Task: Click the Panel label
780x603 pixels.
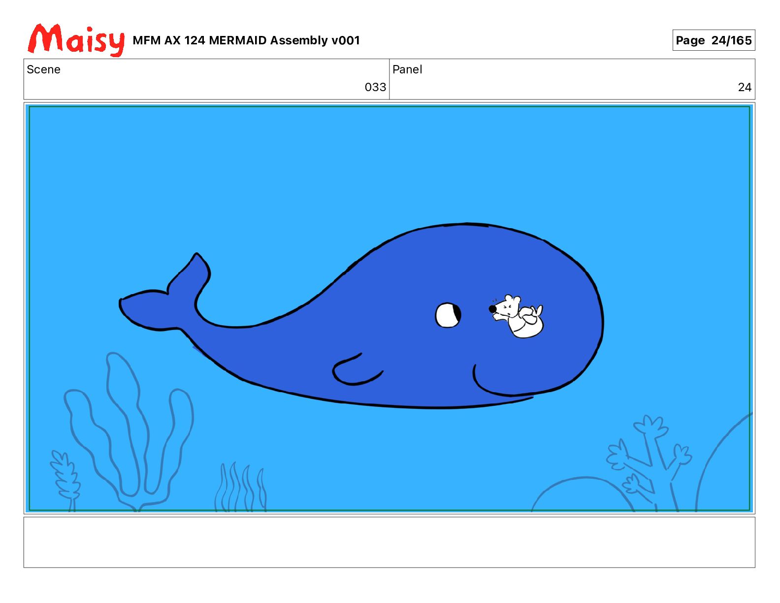Action: point(407,69)
